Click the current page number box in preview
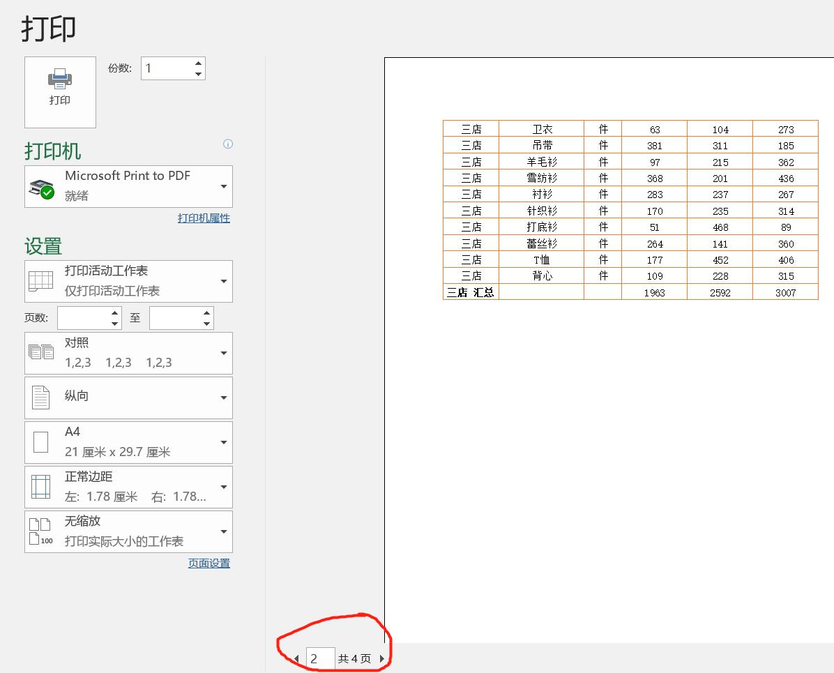Screen dimensions: 834x673 320,659
